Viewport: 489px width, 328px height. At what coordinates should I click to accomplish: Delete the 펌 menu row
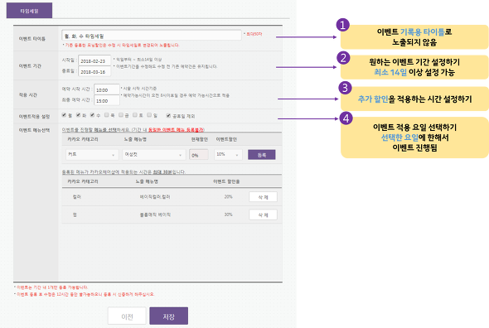263,215
